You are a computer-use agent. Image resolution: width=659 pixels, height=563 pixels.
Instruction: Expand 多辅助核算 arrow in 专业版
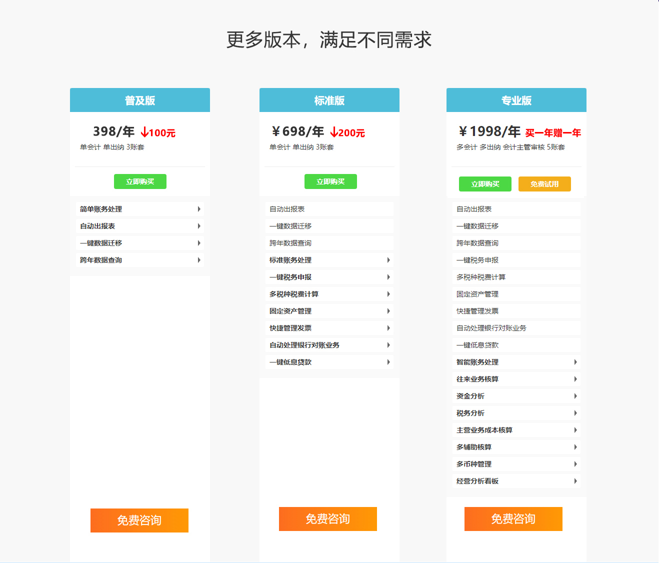tap(575, 447)
